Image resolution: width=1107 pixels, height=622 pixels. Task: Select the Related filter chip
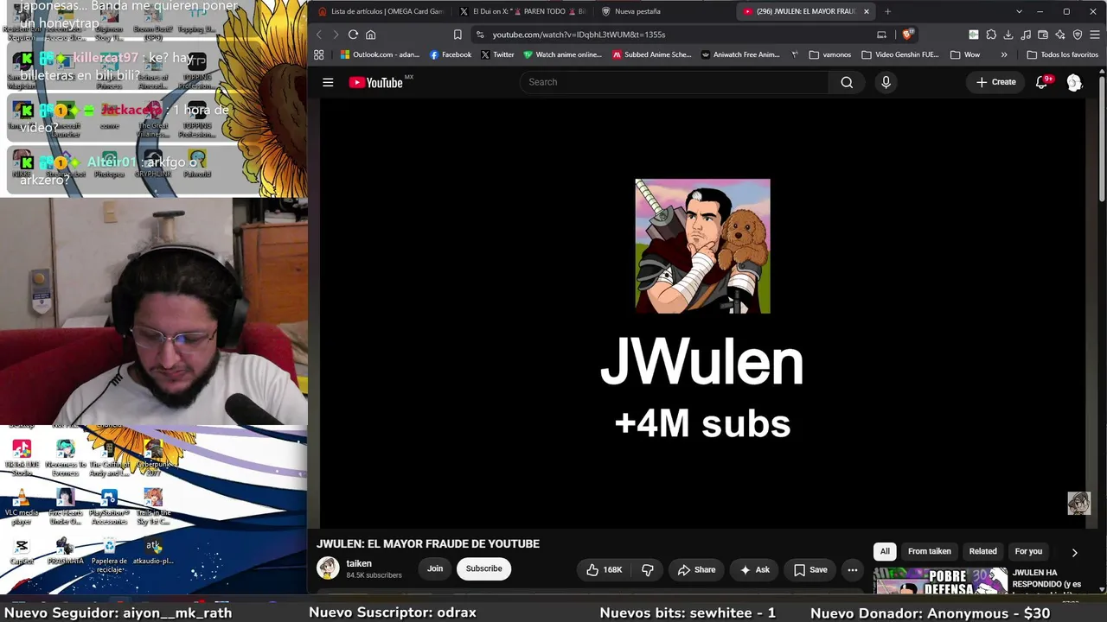[x=982, y=551]
